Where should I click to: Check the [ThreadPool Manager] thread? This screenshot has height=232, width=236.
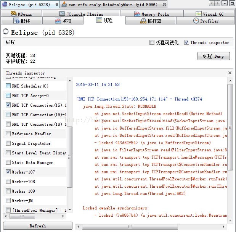(x=8, y=210)
